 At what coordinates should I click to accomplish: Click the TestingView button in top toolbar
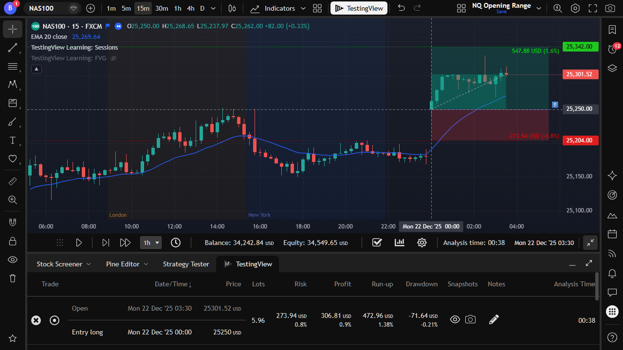pos(359,8)
